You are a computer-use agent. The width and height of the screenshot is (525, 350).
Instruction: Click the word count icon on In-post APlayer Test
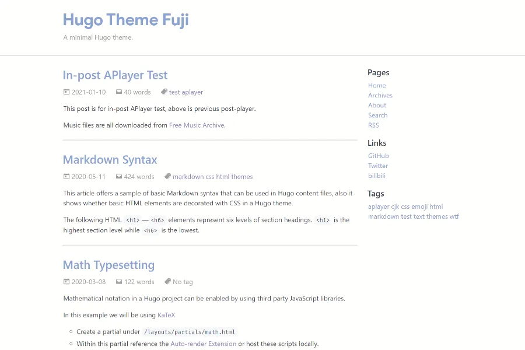pos(118,92)
